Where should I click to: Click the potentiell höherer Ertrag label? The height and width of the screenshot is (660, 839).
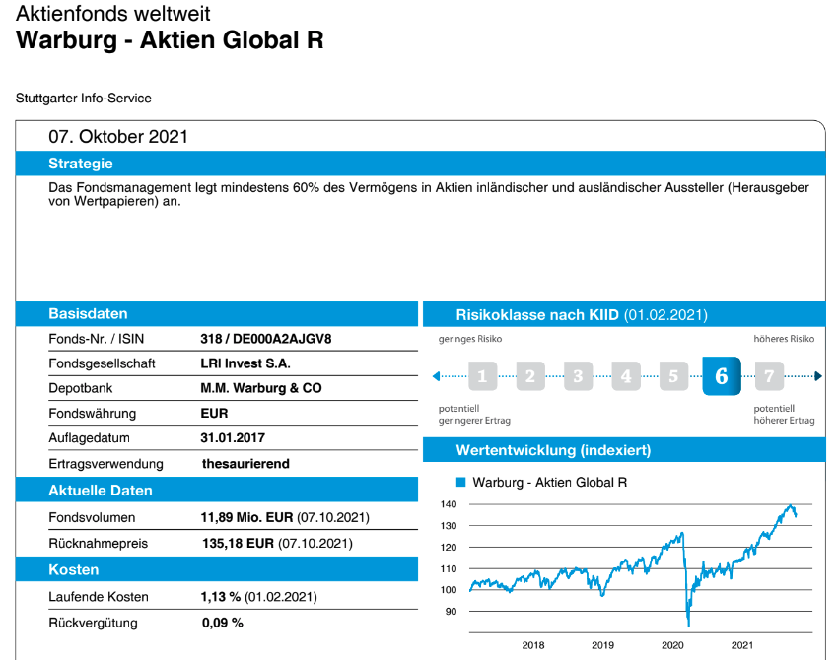coord(784,414)
